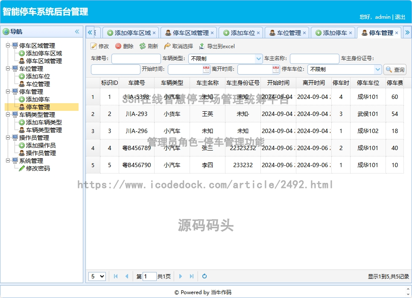Close the 添加停车 tab

(x=351, y=33)
